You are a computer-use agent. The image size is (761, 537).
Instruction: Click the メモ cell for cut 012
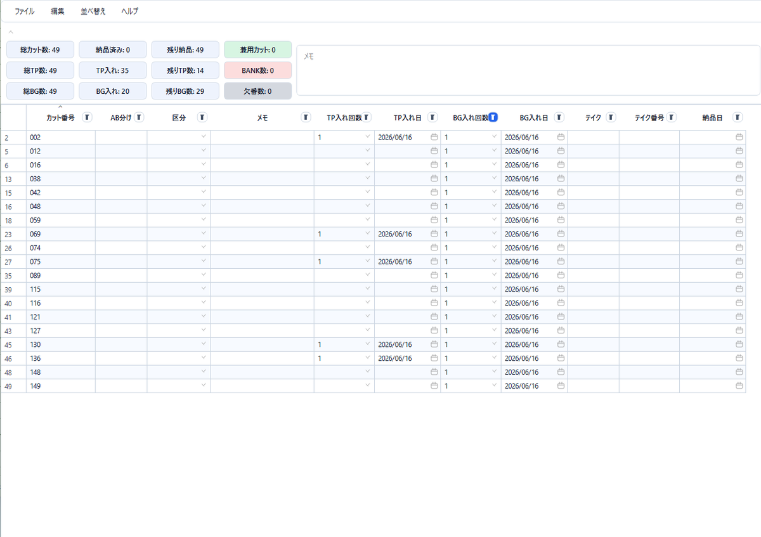tap(262, 151)
